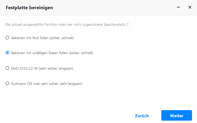Image resolution: width=197 pixels, height=123 pixels.
Task: Close the dialog with the X icon
Action: coord(190,7)
